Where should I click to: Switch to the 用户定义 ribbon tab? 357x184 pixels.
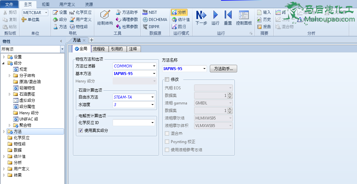[x=67, y=4]
